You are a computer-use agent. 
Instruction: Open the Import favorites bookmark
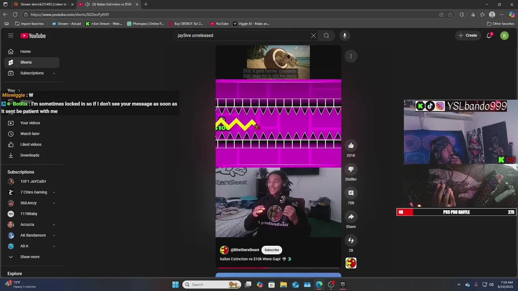[x=29, y=24]
